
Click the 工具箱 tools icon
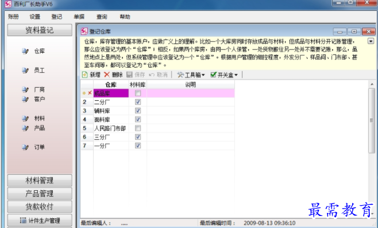click(x=180, y=75)
